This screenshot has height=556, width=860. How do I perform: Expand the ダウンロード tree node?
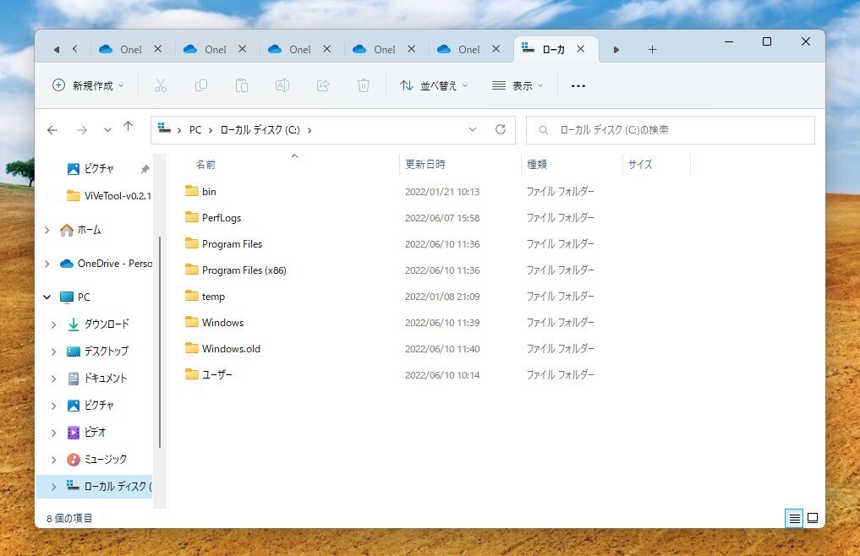click(54, 324)
